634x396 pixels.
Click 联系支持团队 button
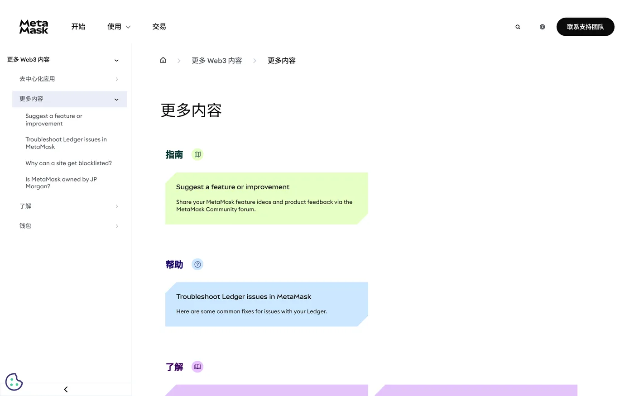585,27
